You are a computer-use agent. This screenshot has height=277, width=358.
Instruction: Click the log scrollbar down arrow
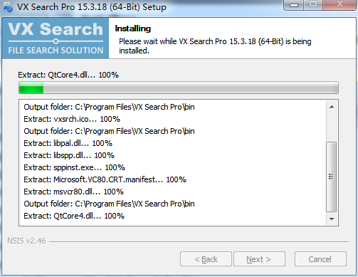(332, 219)
